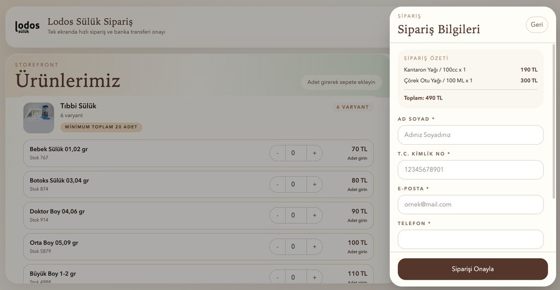Click the T.C. Kimlik No field

click(470, 170)
